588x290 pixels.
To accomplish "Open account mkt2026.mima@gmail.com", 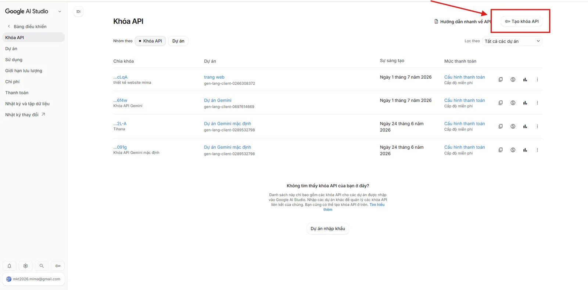I will (33, 279).
